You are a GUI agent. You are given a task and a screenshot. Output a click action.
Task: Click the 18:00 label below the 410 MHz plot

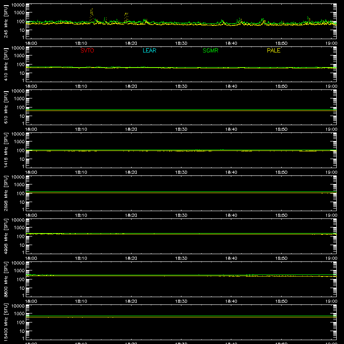pos(31,86)
